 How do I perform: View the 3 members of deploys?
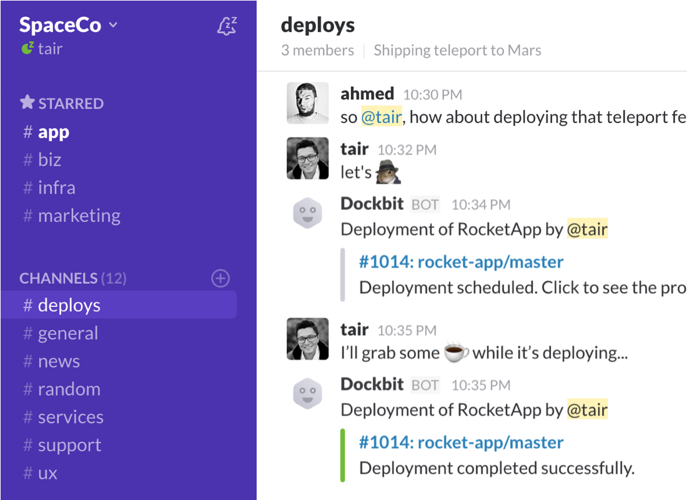pyautogui.click(x=317, y=50)
